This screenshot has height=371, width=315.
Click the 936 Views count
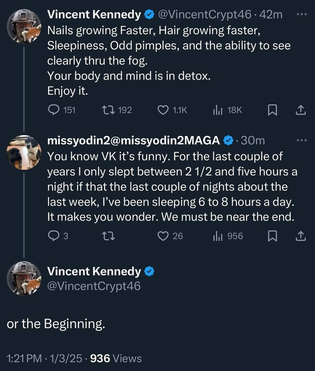(x=116, y=358)
